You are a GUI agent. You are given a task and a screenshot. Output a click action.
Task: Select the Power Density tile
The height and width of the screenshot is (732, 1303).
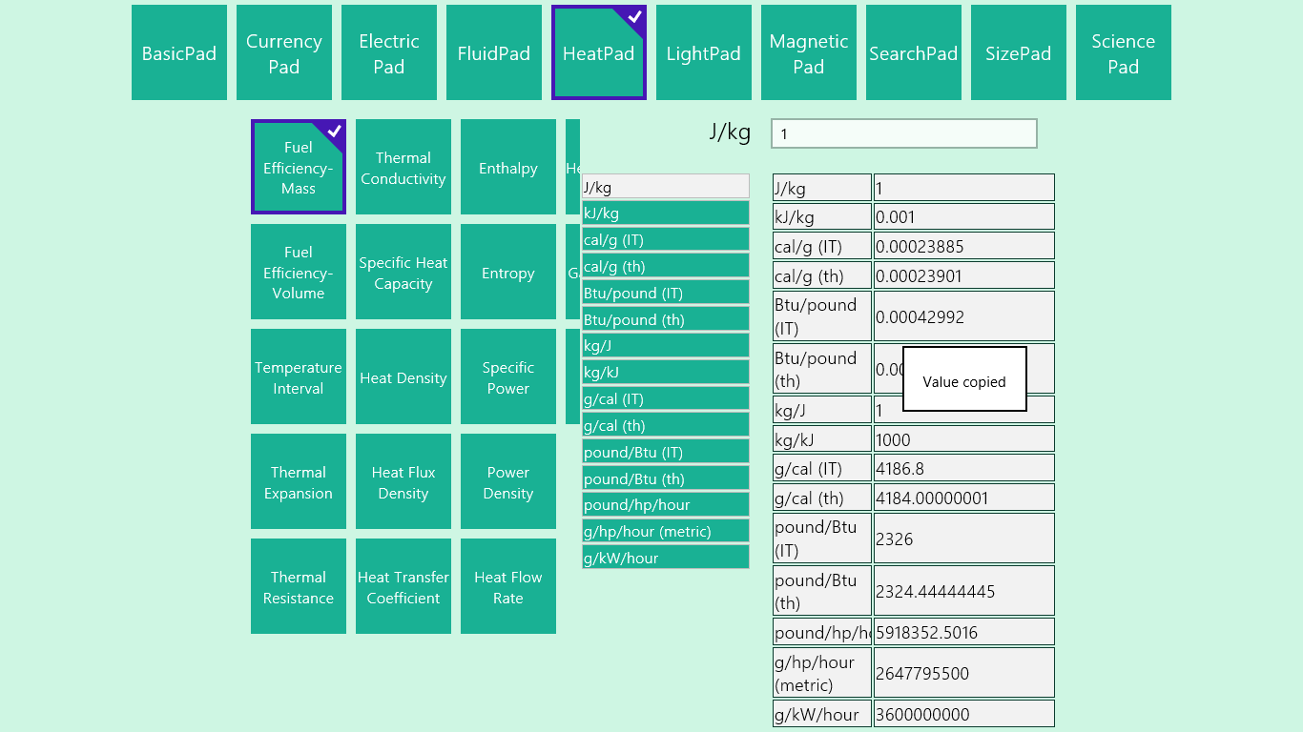click(x=508, y=481)
